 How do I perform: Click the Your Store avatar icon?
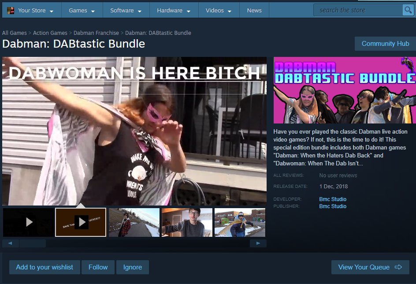click(x=10, y=10)
